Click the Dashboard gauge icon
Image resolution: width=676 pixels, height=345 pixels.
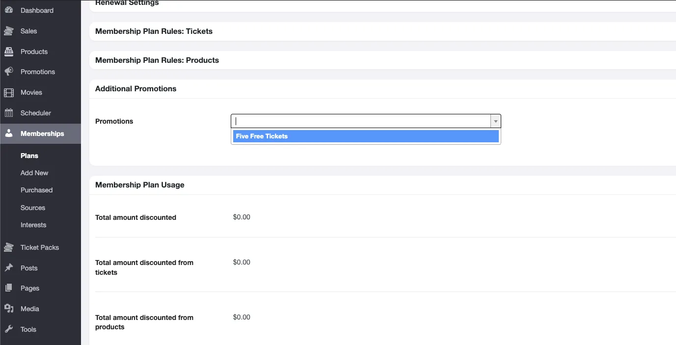click(9, 10)
